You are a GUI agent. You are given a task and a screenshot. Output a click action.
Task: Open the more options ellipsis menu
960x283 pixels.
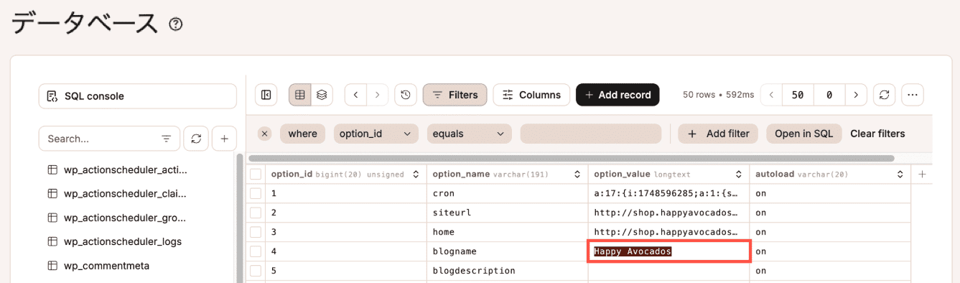click(x=913, y=95)
